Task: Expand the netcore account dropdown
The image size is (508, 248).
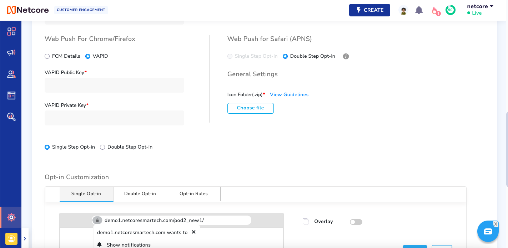Action: [480, 6]
